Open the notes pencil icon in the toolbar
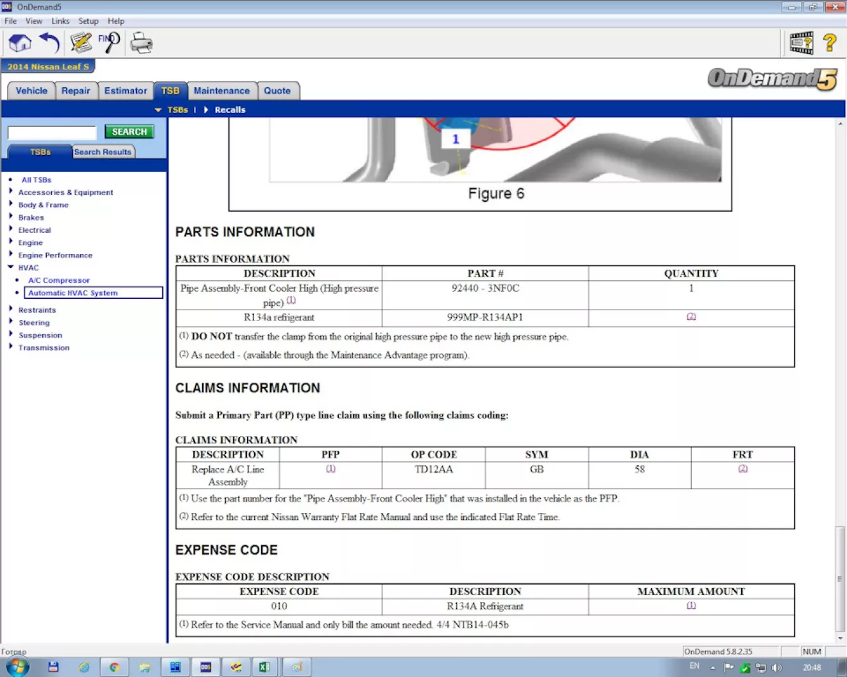Image resolution: width=847 pixels, height=677 pixels. tap(81, 43)
